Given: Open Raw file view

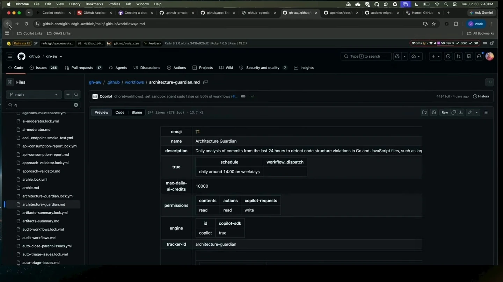Looking at the screenshot, I should 445,113.
